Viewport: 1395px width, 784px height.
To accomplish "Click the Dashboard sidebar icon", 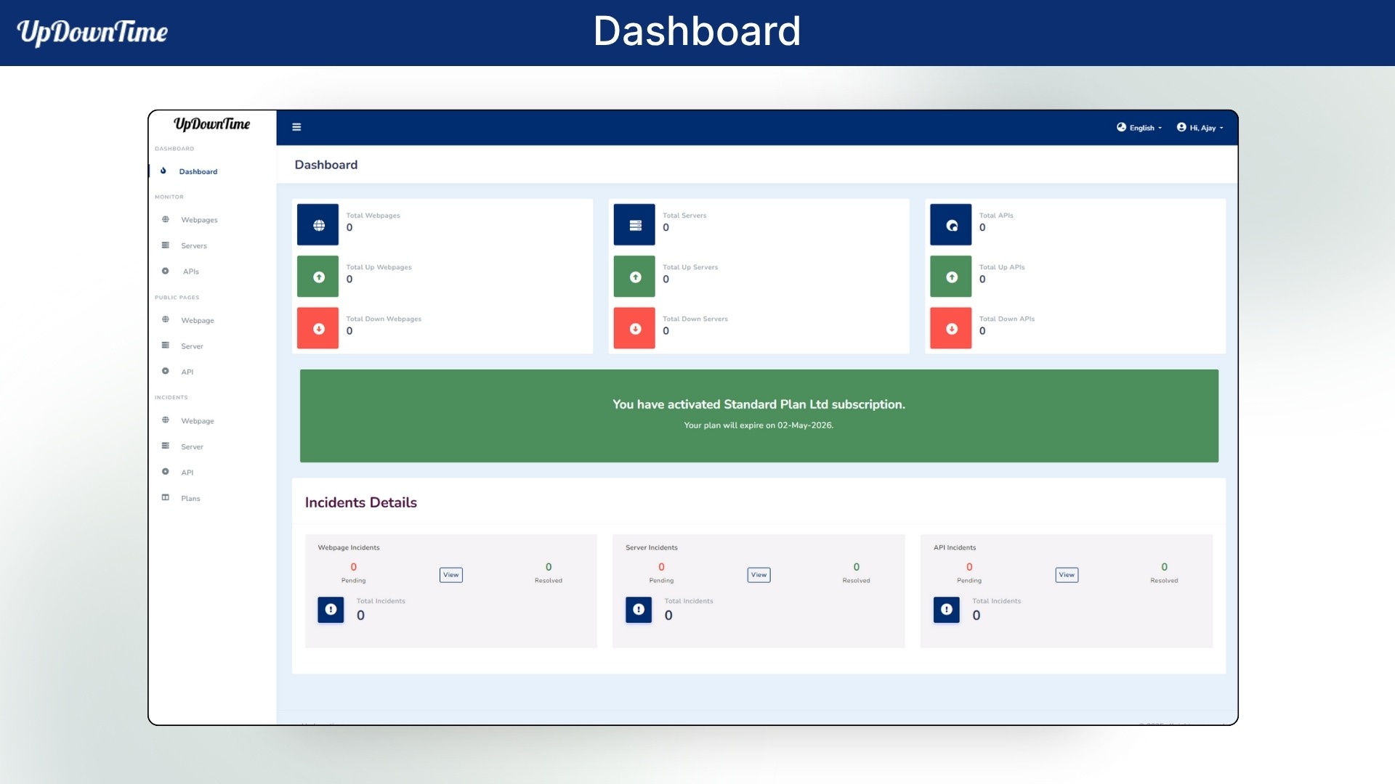I will coord(163,171).
